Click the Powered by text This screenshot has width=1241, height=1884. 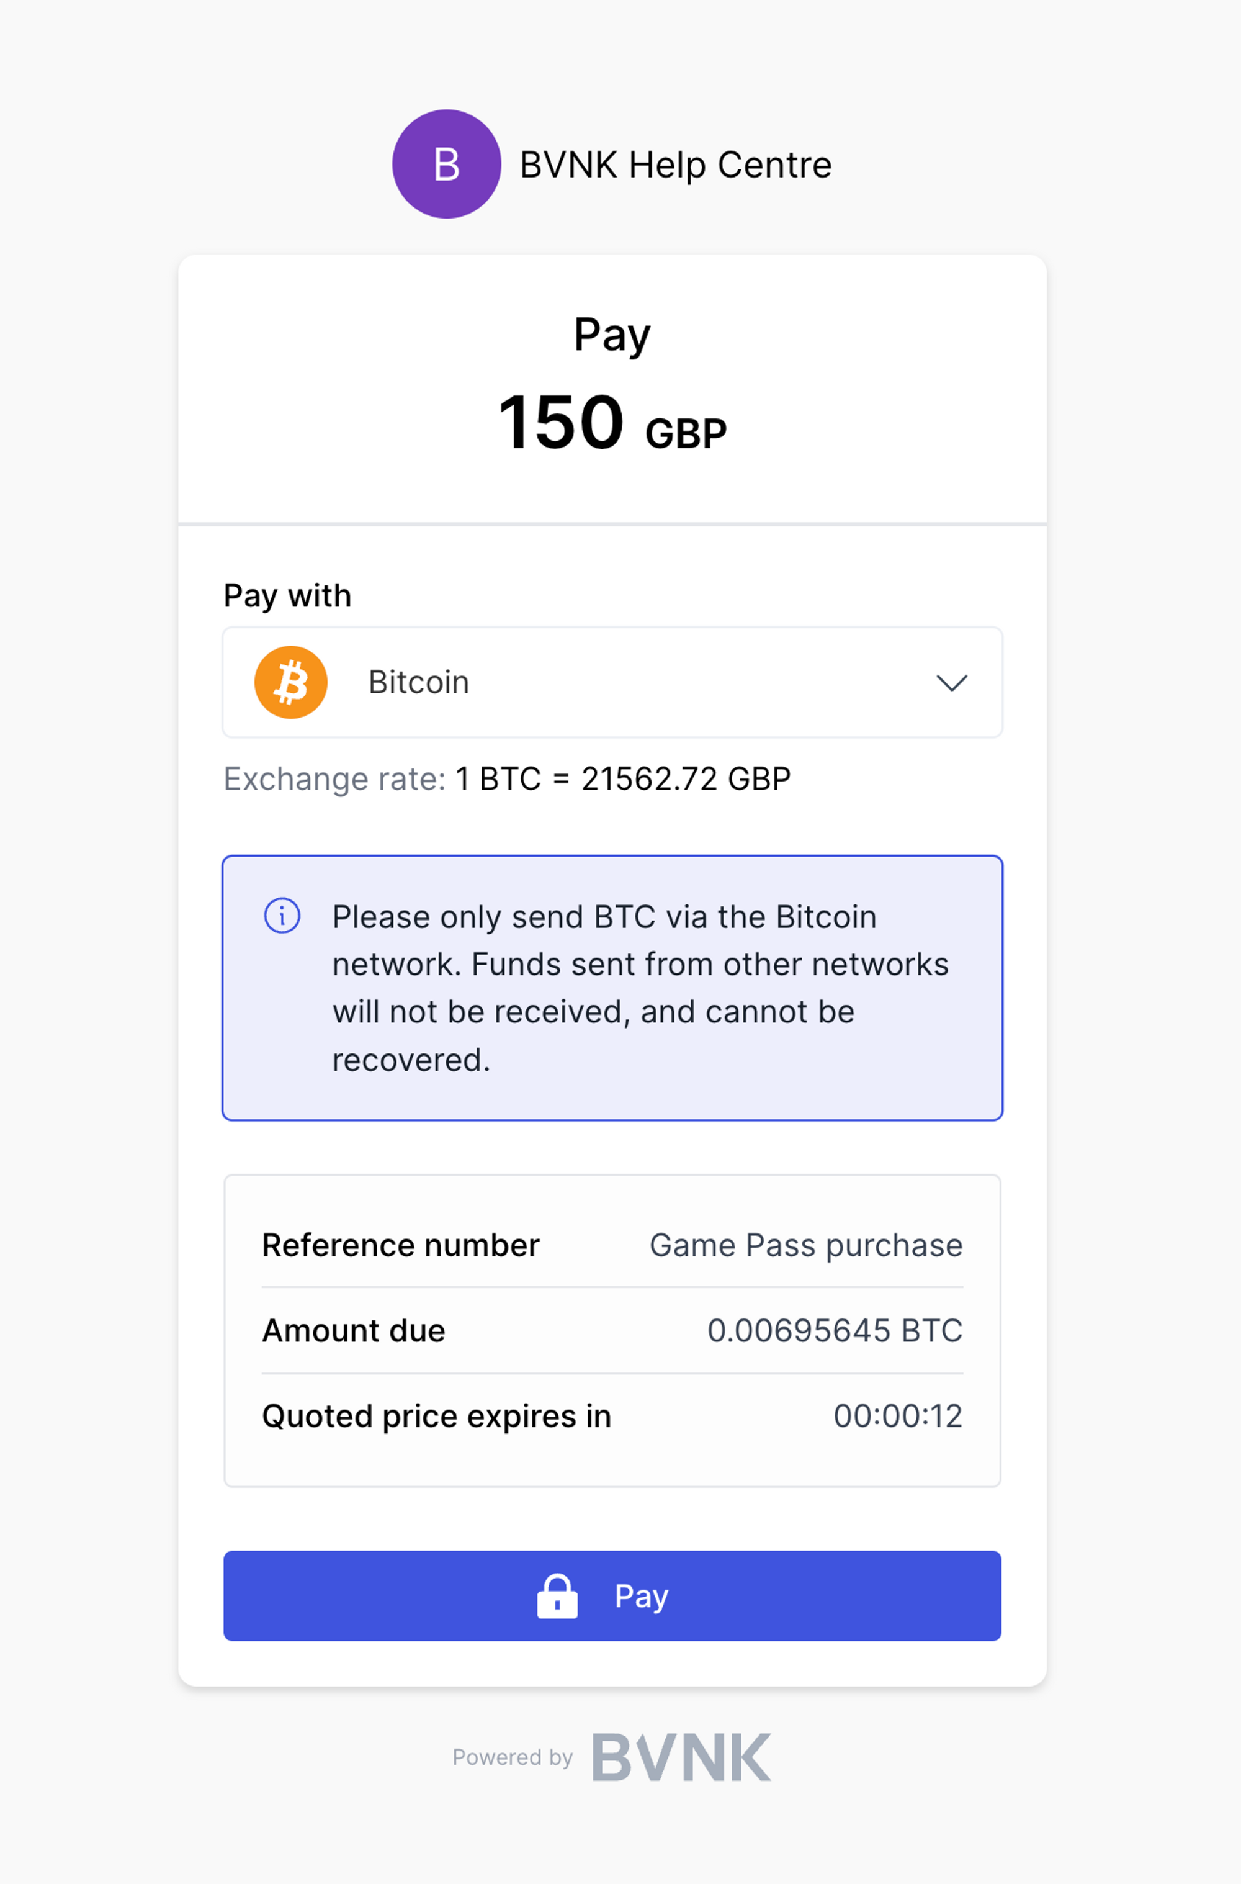pyautogui.click(x=512, y=1757)
